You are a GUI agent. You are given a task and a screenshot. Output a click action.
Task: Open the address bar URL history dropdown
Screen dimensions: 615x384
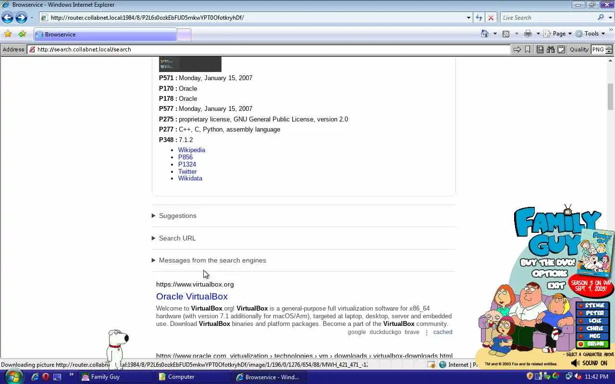468,18
